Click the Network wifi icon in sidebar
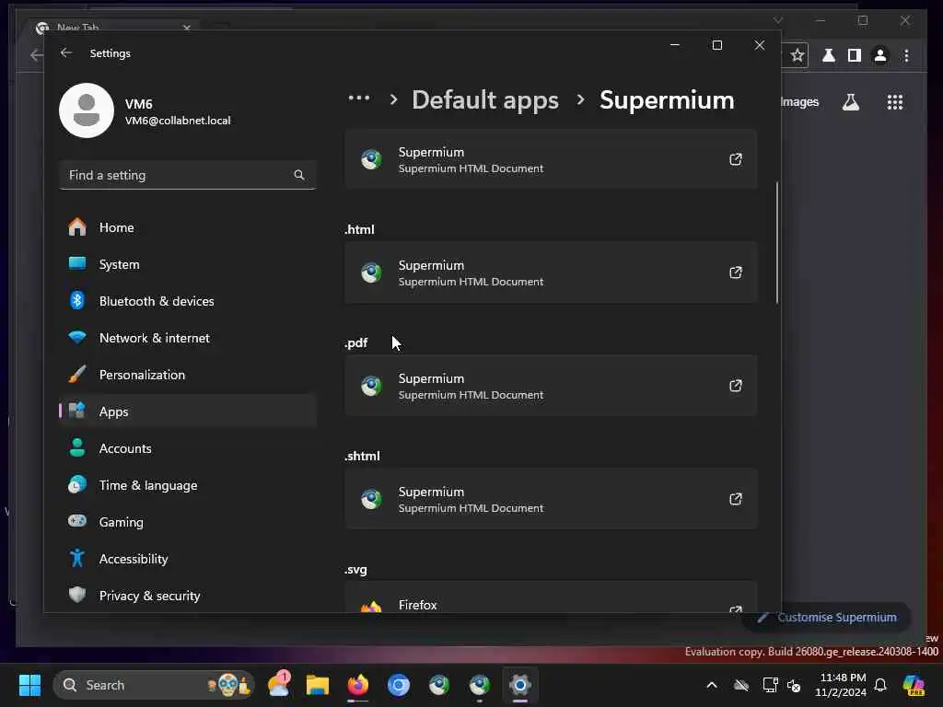The width and height of the screenshot is (943, 707). pos(77,337)
